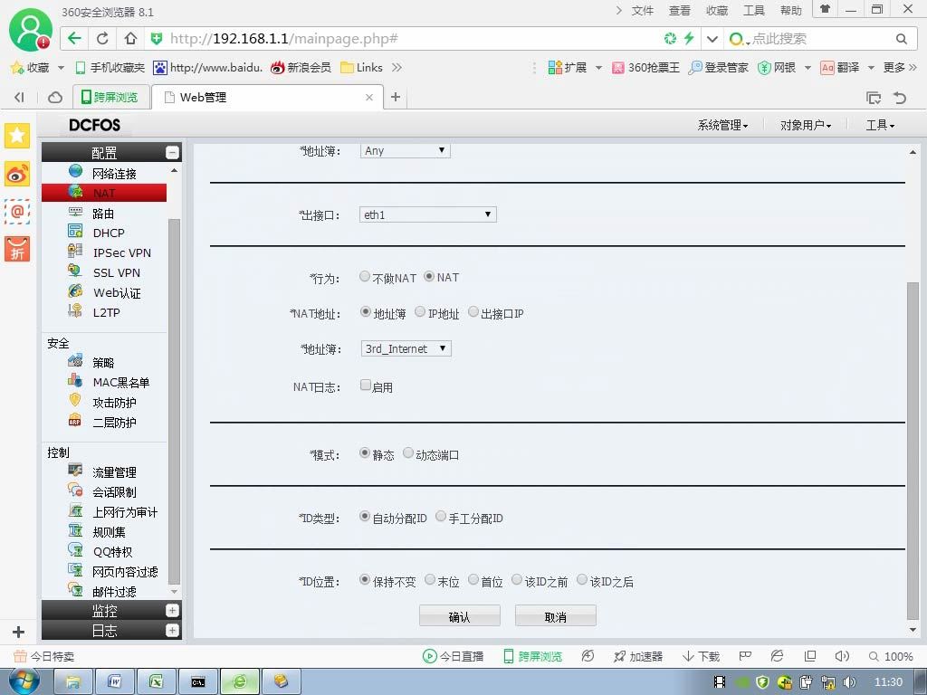Open the 出接口 eth1 dropdown
The width and height of the screenshot is (927, 695).
[427, 214]
